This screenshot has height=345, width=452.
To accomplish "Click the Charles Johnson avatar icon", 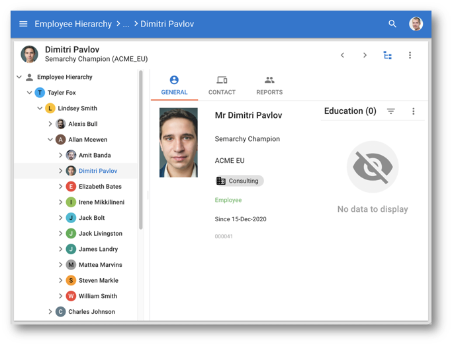I will tap(60, 311).
